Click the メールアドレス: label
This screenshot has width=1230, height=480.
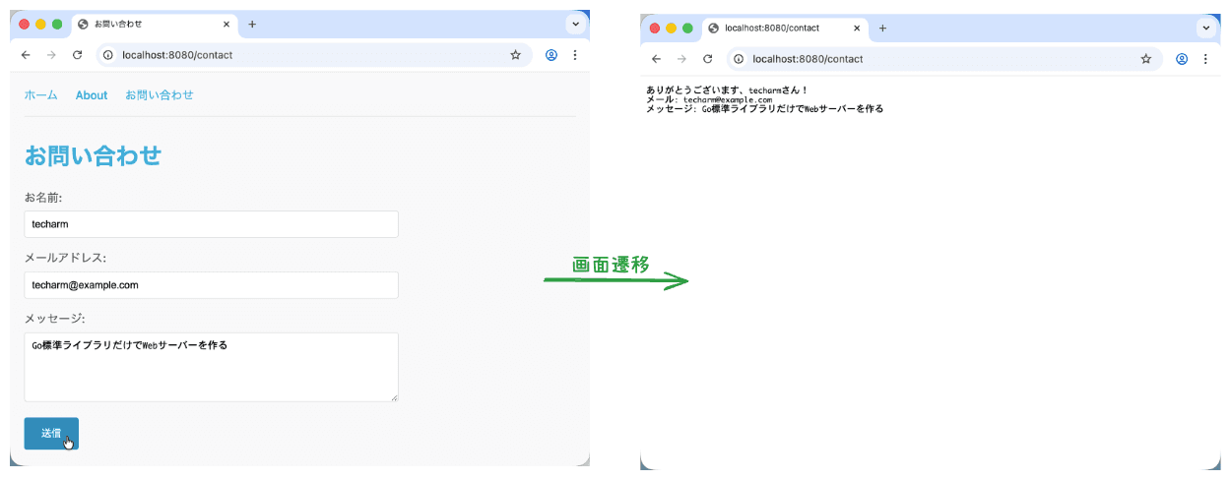point(65,258)
